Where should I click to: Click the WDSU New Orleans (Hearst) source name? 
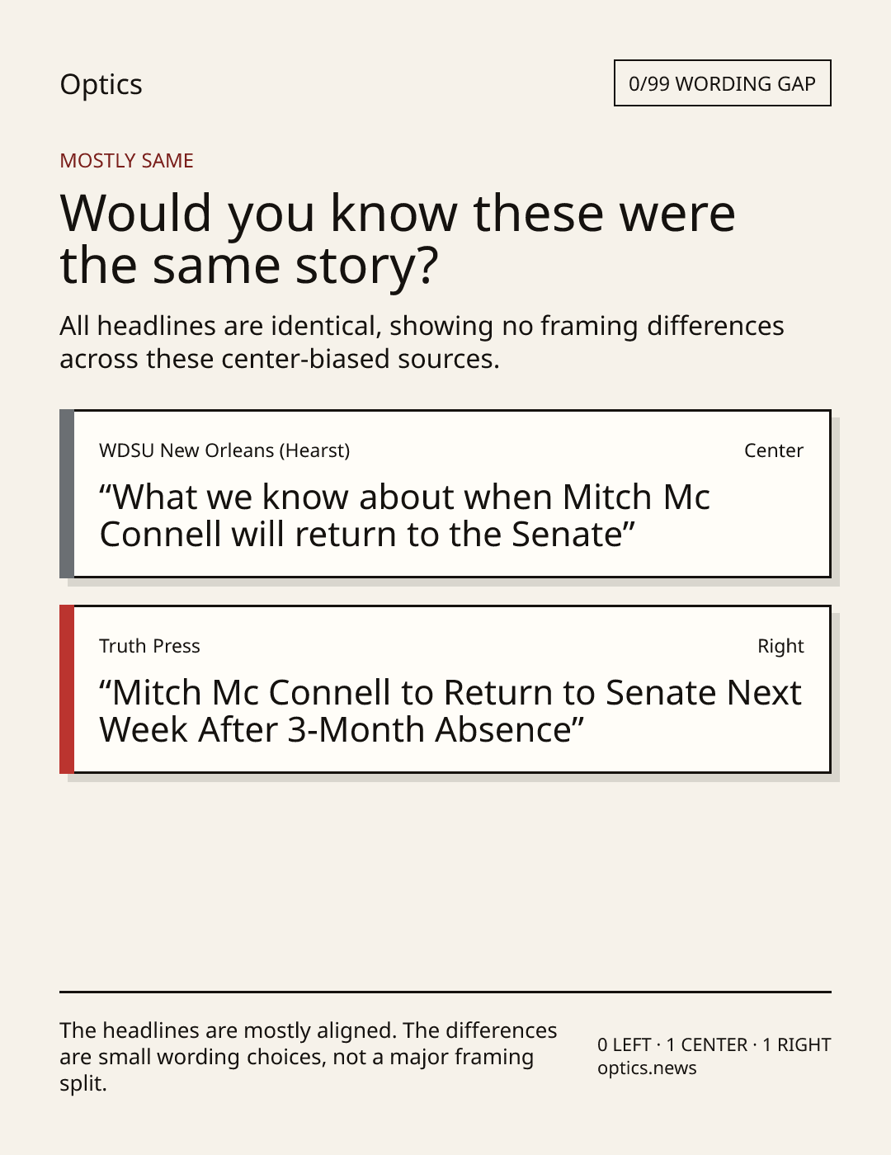pos(224,450)
